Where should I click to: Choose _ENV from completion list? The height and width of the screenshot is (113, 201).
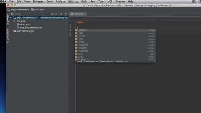[115, 33]
